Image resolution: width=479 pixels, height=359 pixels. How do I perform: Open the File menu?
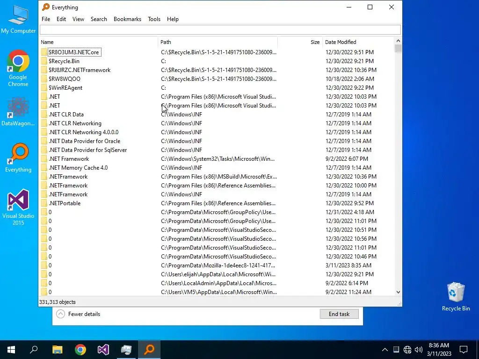click(x=46, y=19)
